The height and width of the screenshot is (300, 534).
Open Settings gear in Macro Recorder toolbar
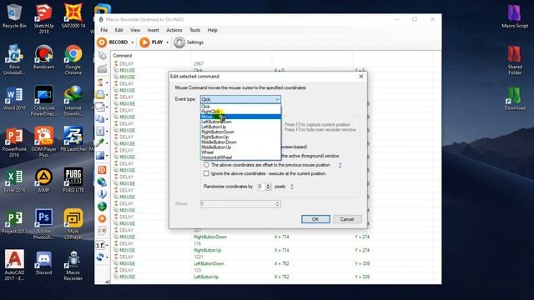pos(189,42)
